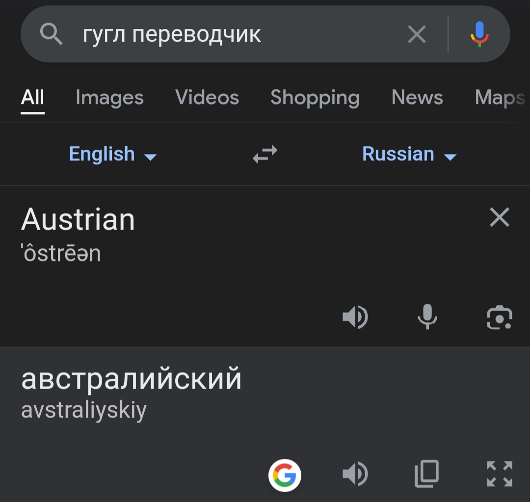Open camera translation icon
This screenshot has height=502, width=530.
click(x=499, y=317)
